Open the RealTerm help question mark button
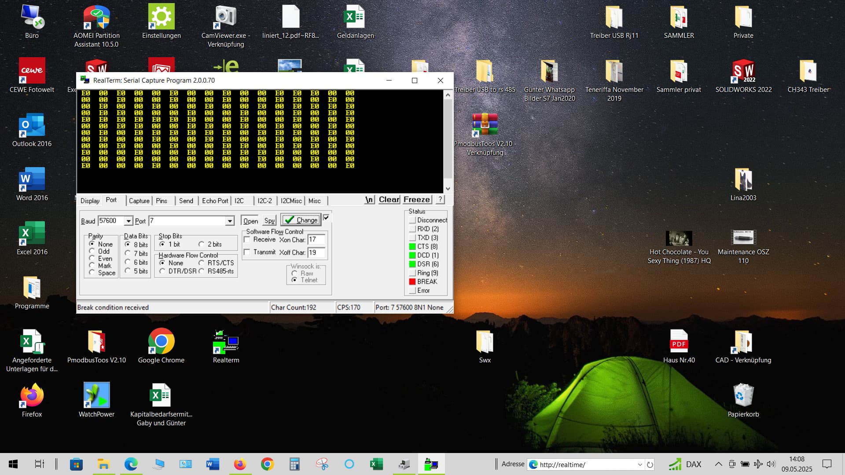 pyautogui.click(x=440, y=199)
